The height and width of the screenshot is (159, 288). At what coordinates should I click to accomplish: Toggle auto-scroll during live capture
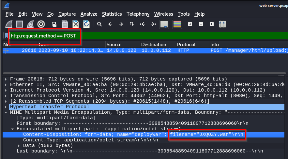click(164, 24)
